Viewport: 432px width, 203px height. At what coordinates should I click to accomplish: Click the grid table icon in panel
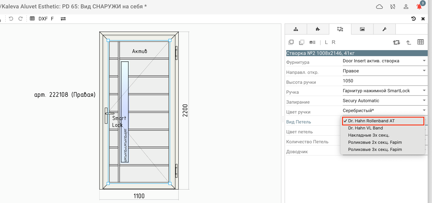point(421,42)
